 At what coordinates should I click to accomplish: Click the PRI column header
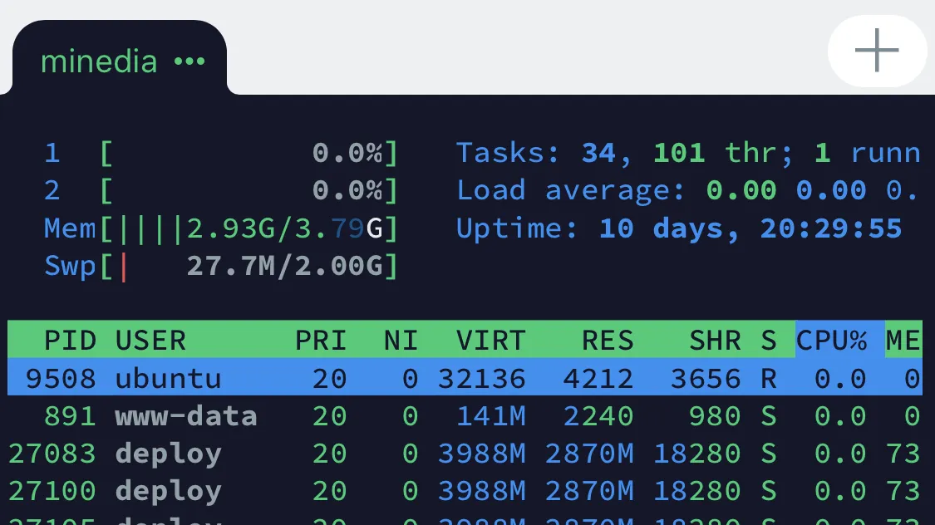point(321,341)
